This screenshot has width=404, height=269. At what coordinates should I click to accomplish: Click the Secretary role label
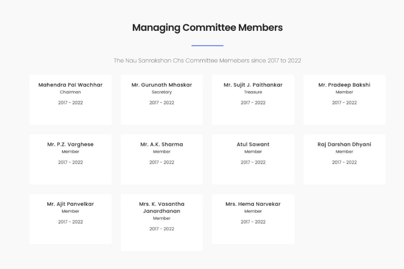162,92
